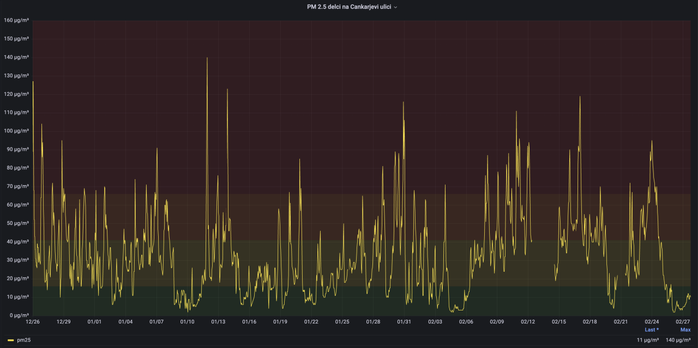
Task: Sort legend by the Last * column header
Action: click(x=651, y=329)
